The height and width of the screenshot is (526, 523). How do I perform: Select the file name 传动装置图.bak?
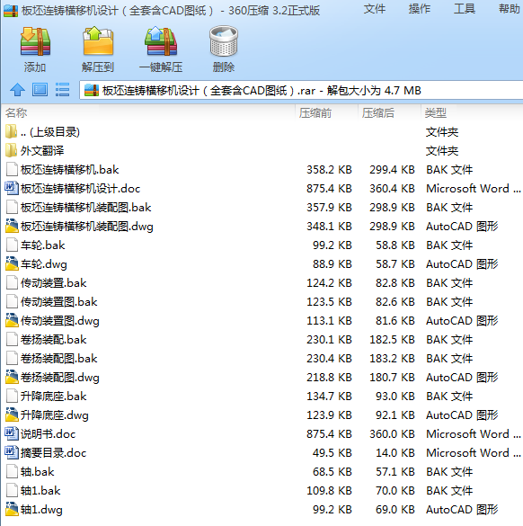(x=59, y=302)
